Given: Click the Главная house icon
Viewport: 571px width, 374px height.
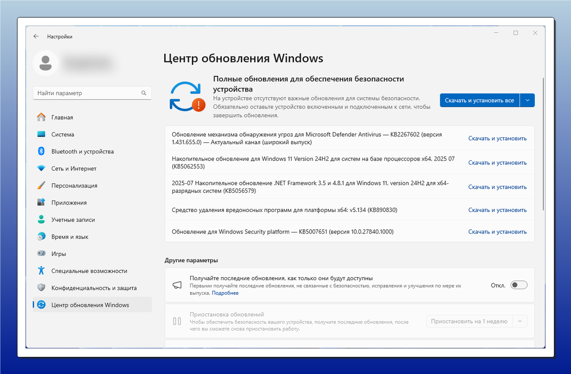Looking at the screenshot, I should pyautogui.click(x=41, y=117).
